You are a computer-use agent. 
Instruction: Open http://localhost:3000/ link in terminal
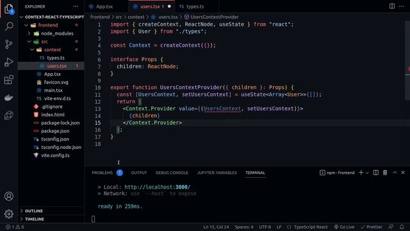coord(158,187)
